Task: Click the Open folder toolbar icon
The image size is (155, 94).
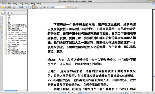Action: pyautogui.click(x=3, y=7)
